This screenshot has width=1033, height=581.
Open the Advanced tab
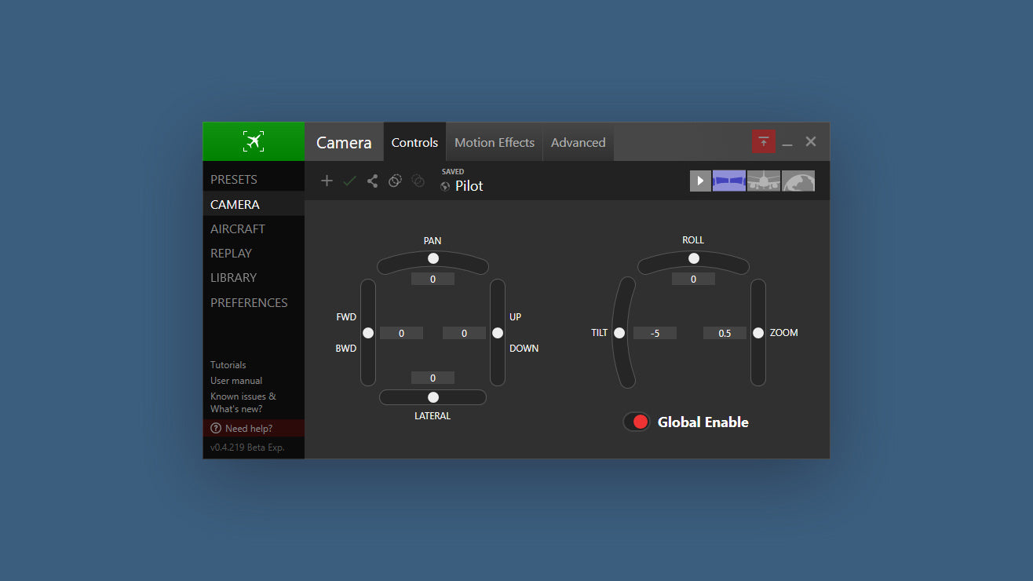[578, 142]
